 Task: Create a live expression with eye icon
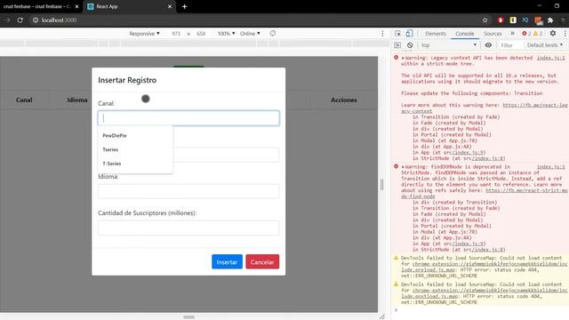pyautogui.click(x=488, y=45)
